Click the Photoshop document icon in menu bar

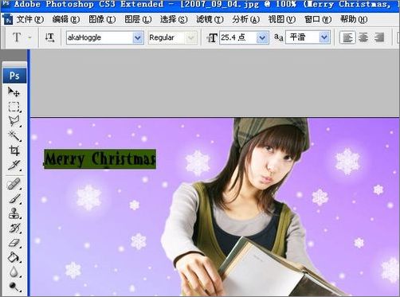(x=8, y=20)
